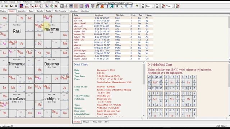This screenshot has height=129, width=230.
Task: Click the purple checkered grid icon
Action: coord(82,6)
